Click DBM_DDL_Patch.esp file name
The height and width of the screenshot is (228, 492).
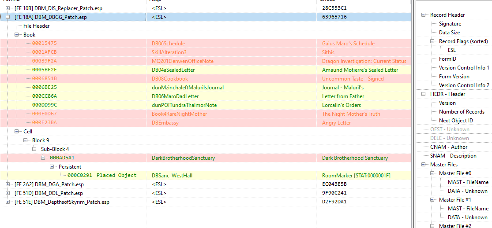[x=49, y=193]
